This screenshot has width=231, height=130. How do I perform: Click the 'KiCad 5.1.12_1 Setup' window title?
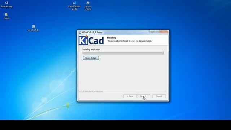[92, 32]
